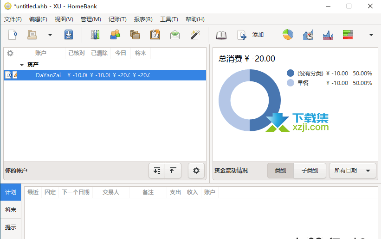Expand the recent files dropdown arrow
The width and height of the screenshot is (381, 239).
(50, 35)
